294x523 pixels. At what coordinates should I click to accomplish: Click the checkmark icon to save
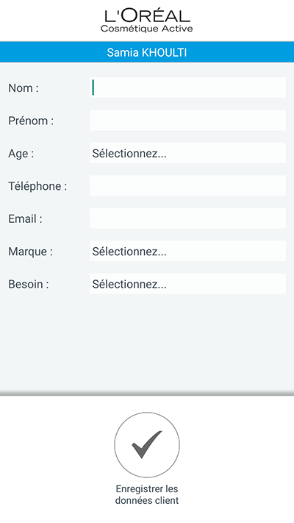(x=147, y=444)
